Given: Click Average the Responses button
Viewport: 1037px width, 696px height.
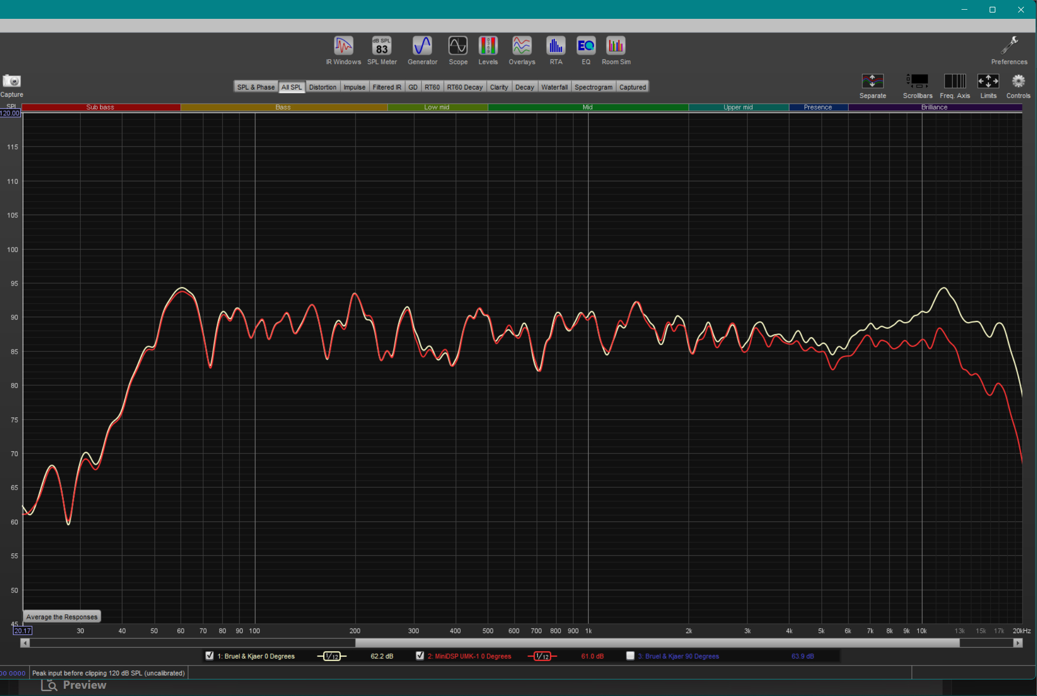Looking at the screenshot, I should pyautogui.click(x=62, y=617).
